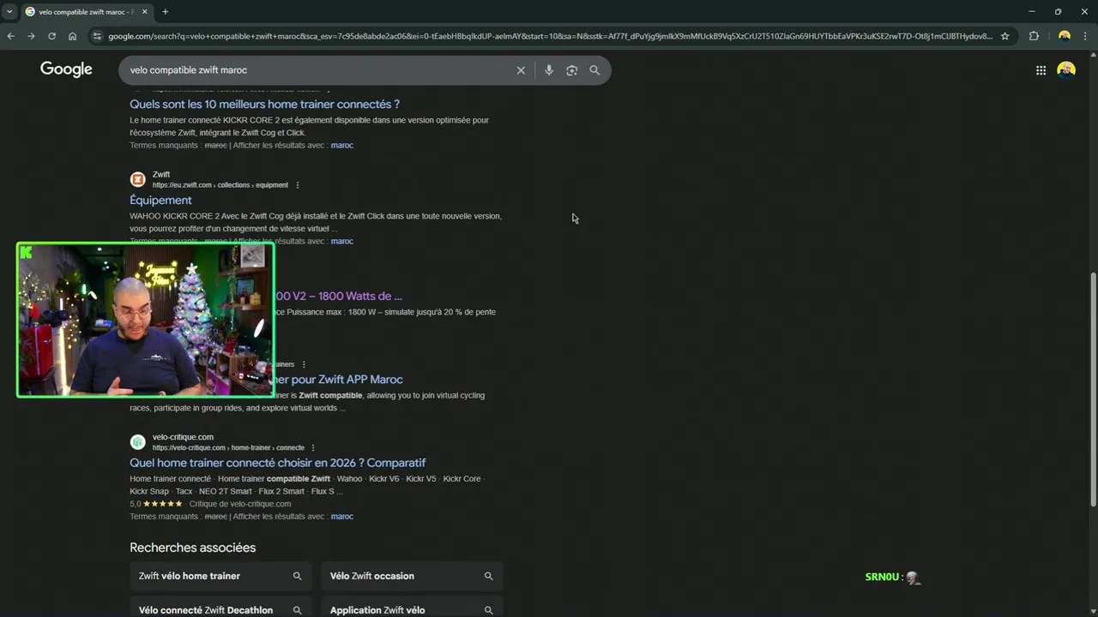
Task: Click the velo-critique.com home-trainer connecte URL
Action: (x=228, y=448)
